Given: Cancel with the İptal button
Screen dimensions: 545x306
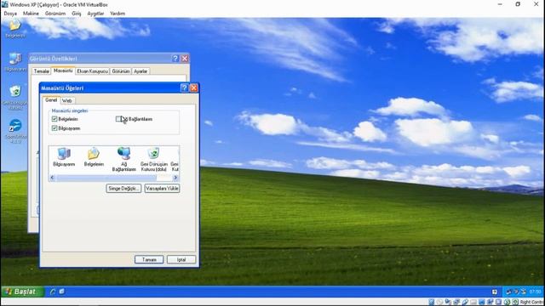Looking at the screenshot, I should 181,259.
